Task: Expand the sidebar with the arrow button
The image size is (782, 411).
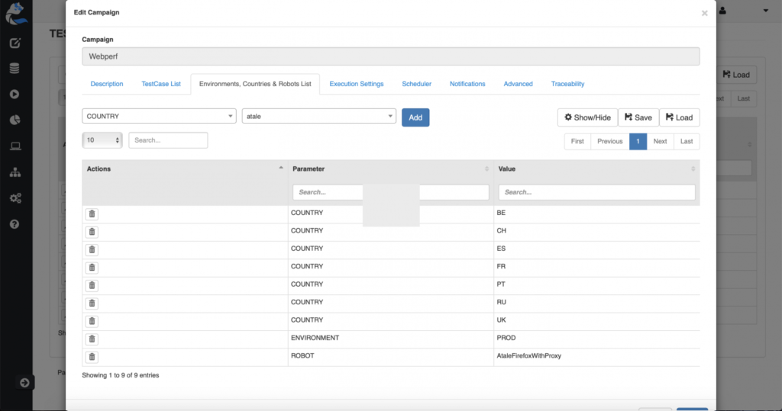Action: (24, 383)
